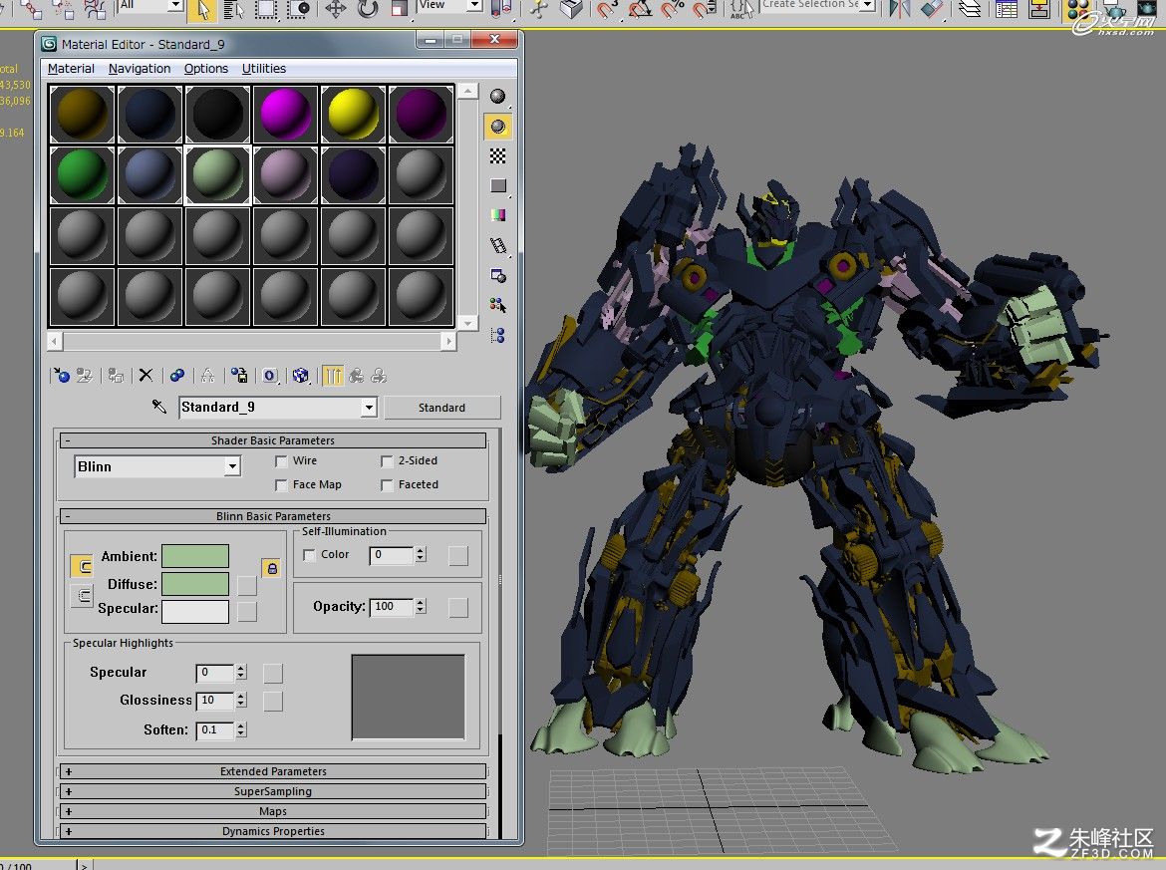This screenshot has width=1166, height=870.
Task: Click the Specular color map button
Action: coord(247,611)
